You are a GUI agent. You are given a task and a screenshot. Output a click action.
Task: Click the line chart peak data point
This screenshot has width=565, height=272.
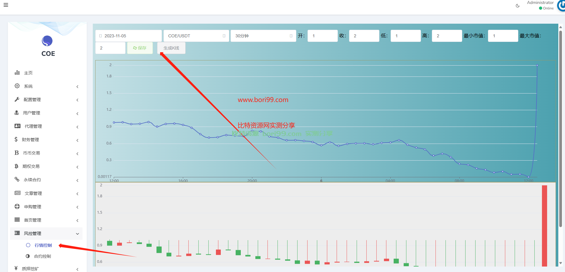tap(537, 65)
